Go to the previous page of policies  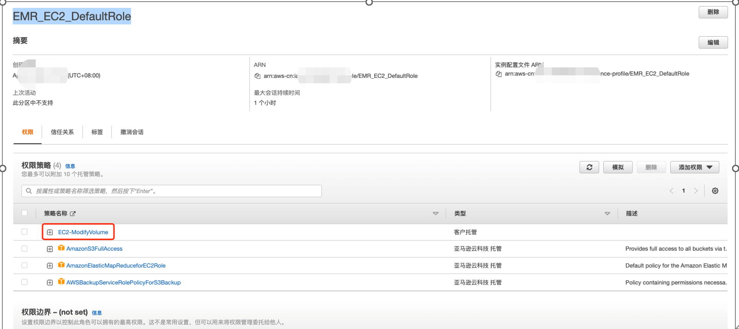click(x=671, y=191)
